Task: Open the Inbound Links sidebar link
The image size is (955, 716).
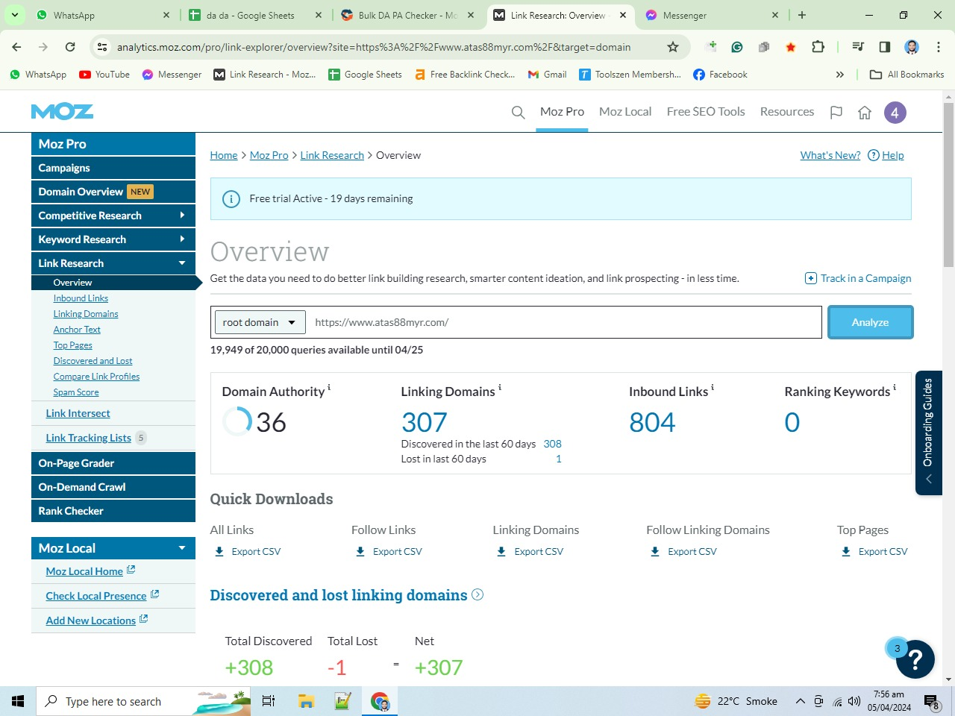Action: (x=81, y=298)
